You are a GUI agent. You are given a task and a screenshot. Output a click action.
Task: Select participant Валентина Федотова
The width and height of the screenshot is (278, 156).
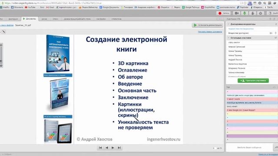click(x=238, y=64)
